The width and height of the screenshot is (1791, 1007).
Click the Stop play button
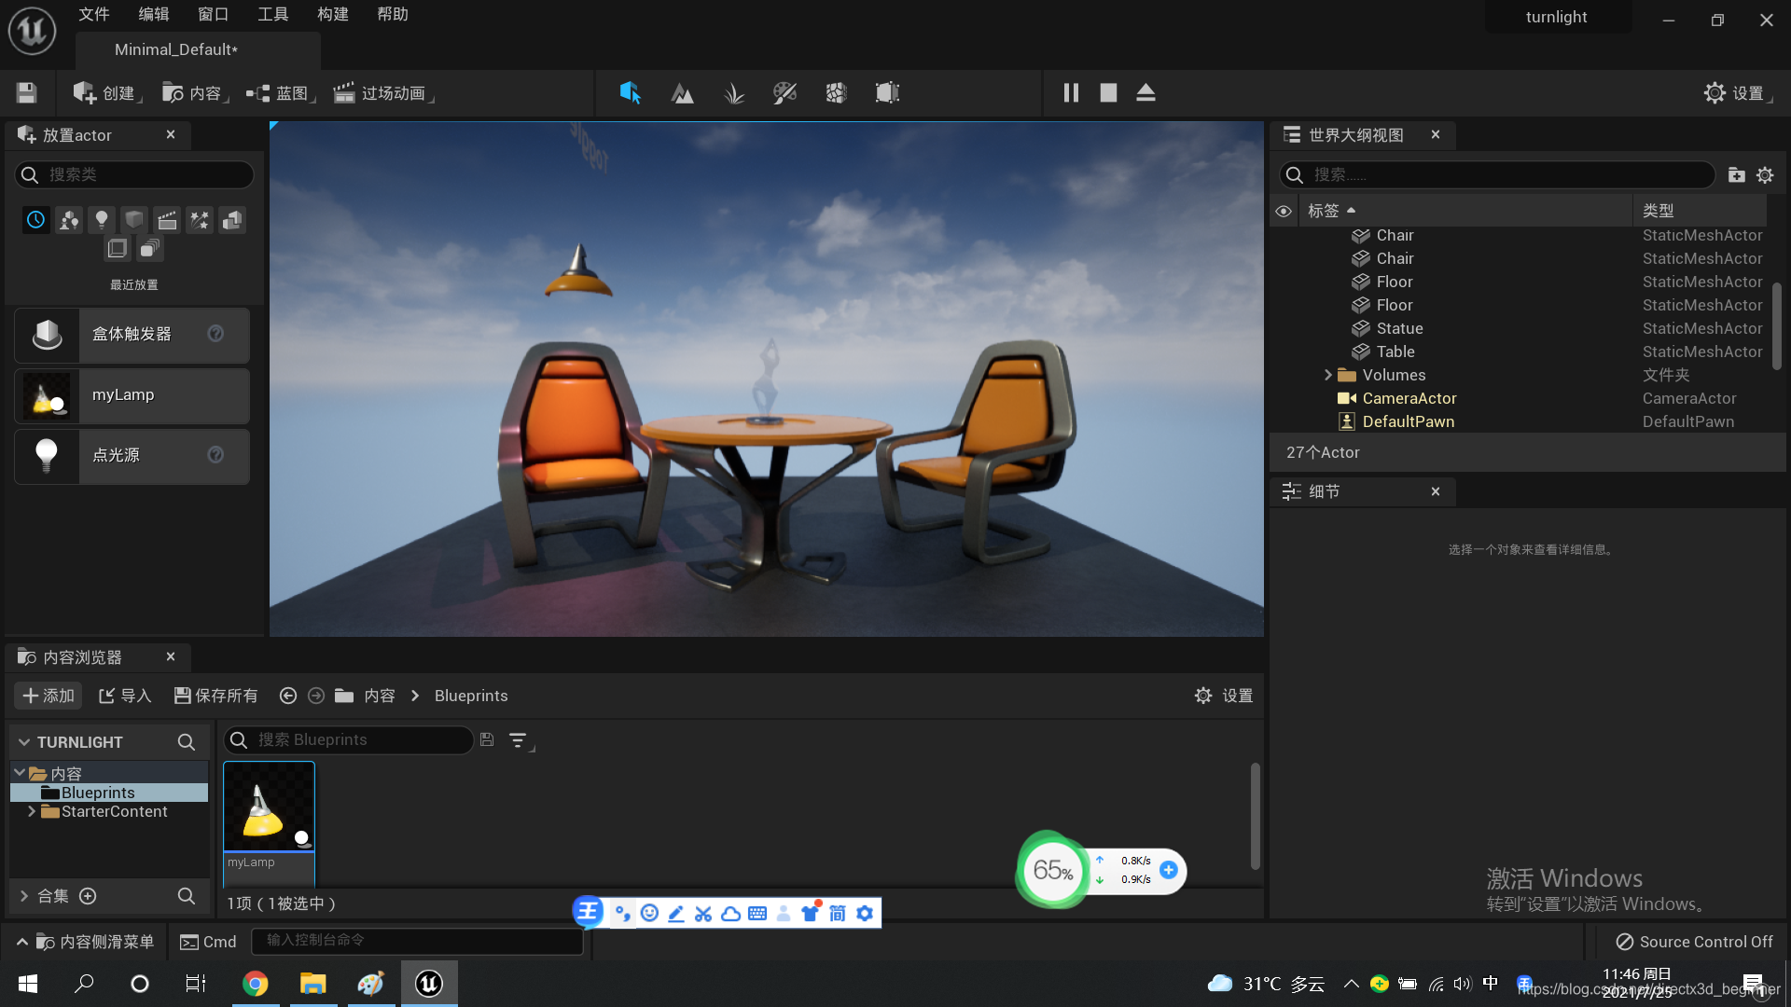(x=1108, y=93)
